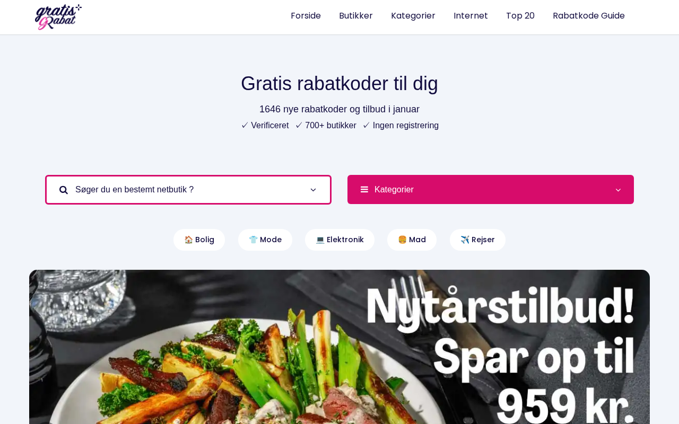
Task: Open Kategorier in top navigation
Action: [x=413, y=16]
